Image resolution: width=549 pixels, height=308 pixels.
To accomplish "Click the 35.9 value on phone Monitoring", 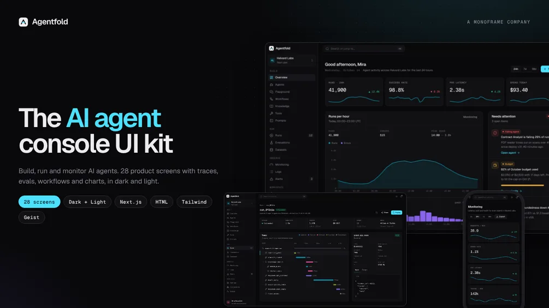I will (474, 231).
